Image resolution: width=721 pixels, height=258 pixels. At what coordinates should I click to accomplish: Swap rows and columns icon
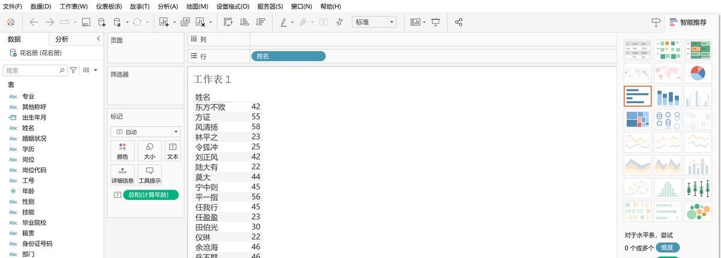click(x=228, y=22)
